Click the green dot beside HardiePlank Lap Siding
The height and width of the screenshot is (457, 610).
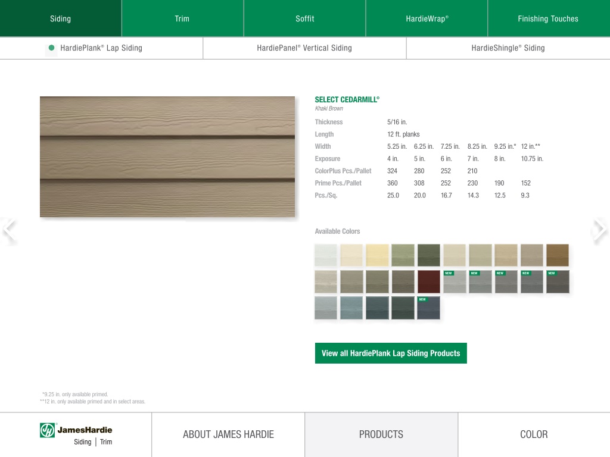click(x=51, y=48)
